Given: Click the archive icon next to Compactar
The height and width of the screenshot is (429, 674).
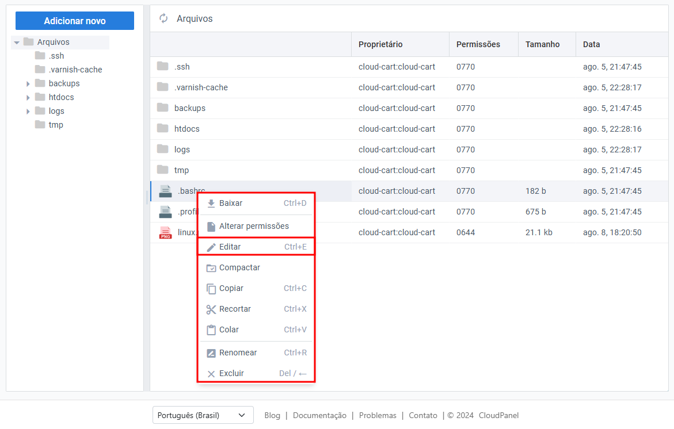Looking at the screenshot, I should coord(211,268).
